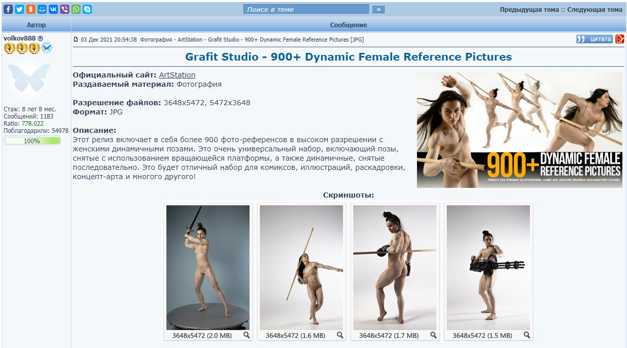Viewport: 627px width, 348px height.
Task: Open the "Предыдущая тема" link
Action: click(529, 9)
